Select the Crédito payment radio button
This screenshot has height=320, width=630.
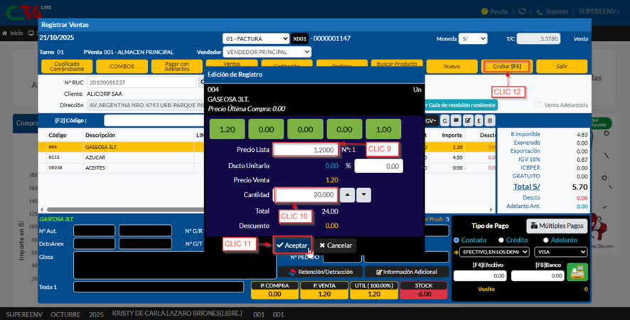click(501, 240)
